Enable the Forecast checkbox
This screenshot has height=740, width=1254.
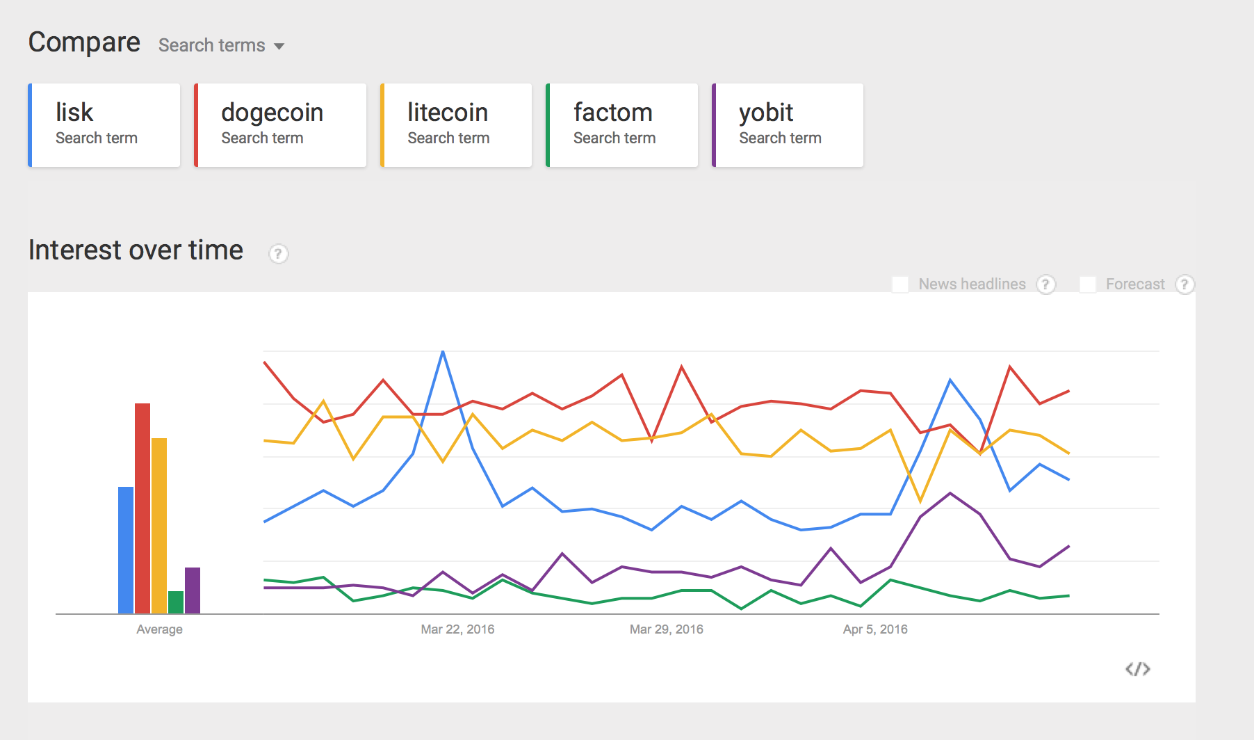click(1087, 284)
